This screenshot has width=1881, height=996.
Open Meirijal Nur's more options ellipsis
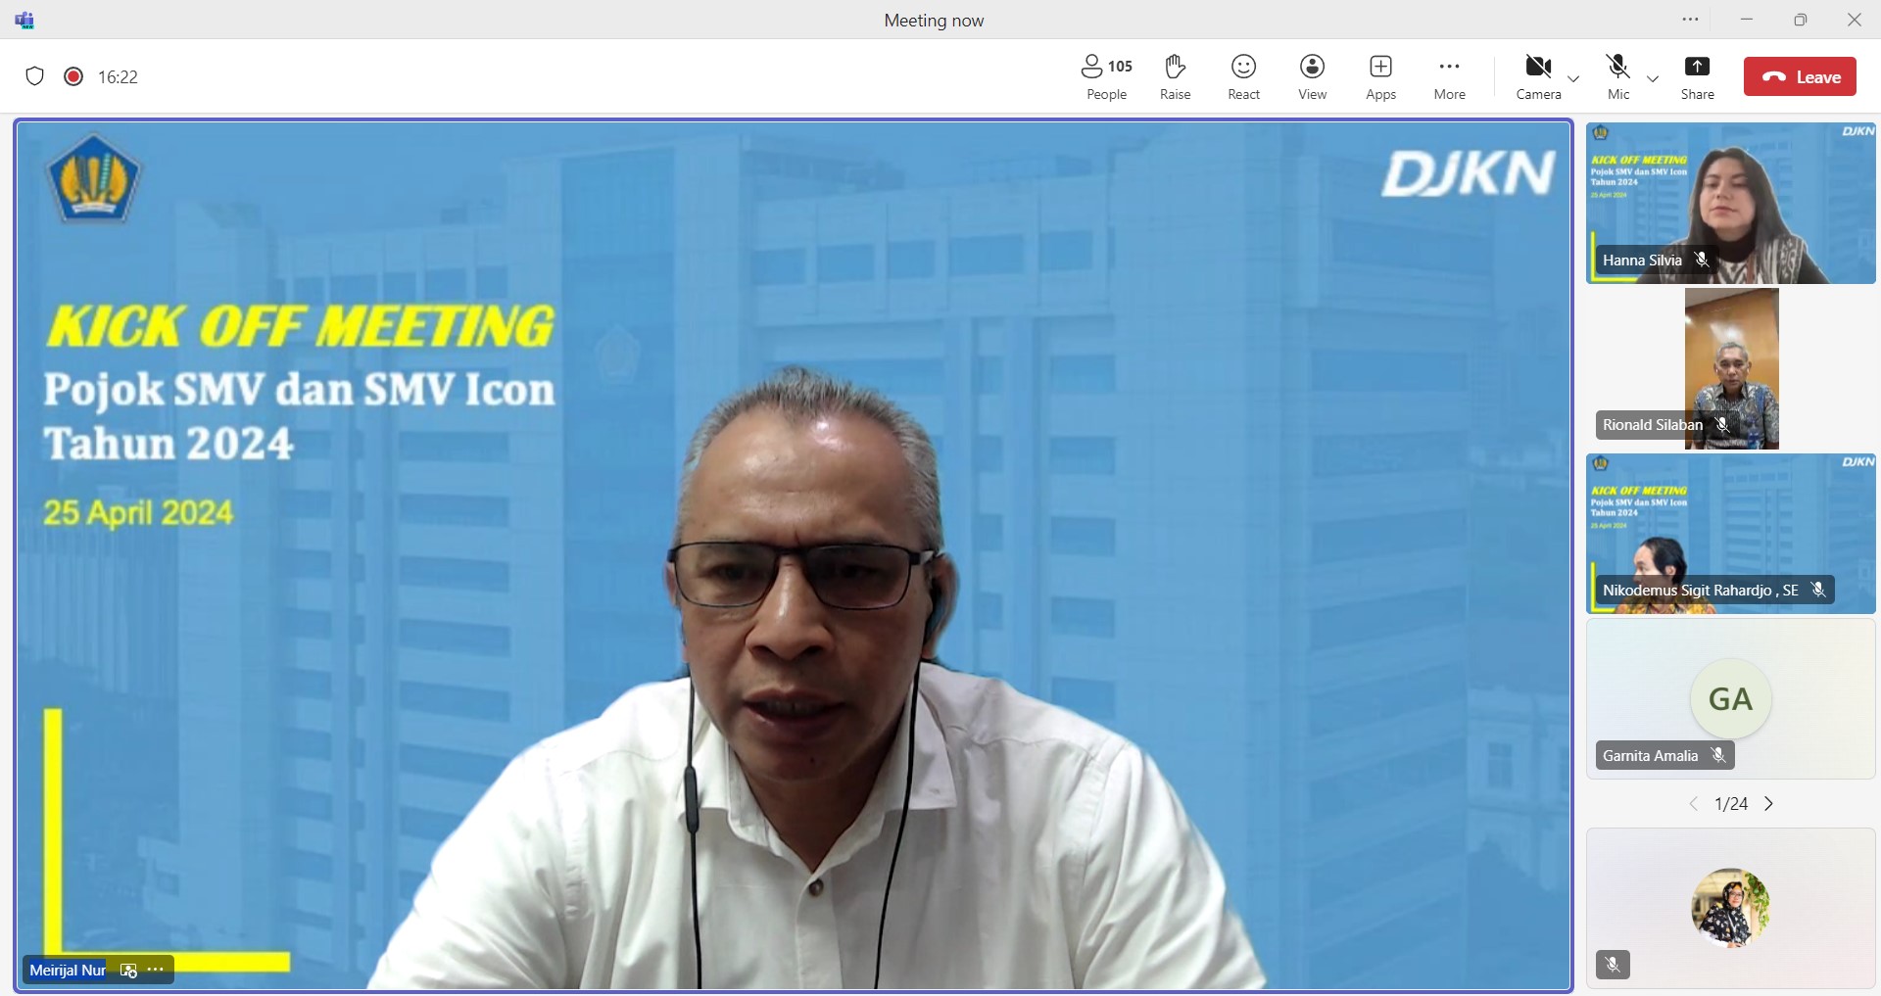(x=156, y=970)
